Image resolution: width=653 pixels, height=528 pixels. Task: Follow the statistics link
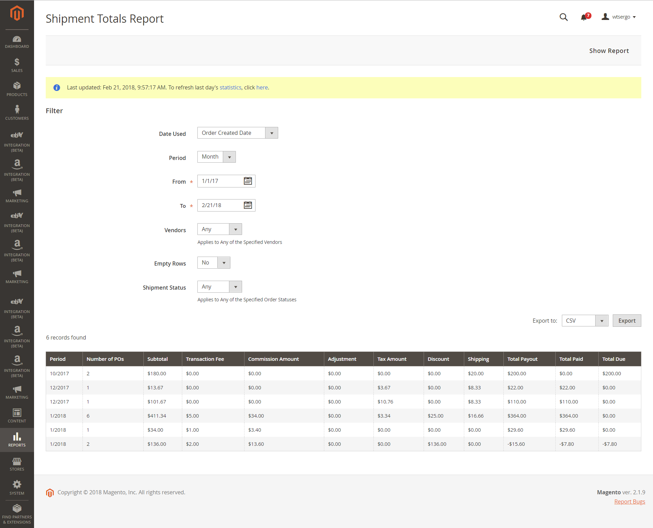pos(230,87)
